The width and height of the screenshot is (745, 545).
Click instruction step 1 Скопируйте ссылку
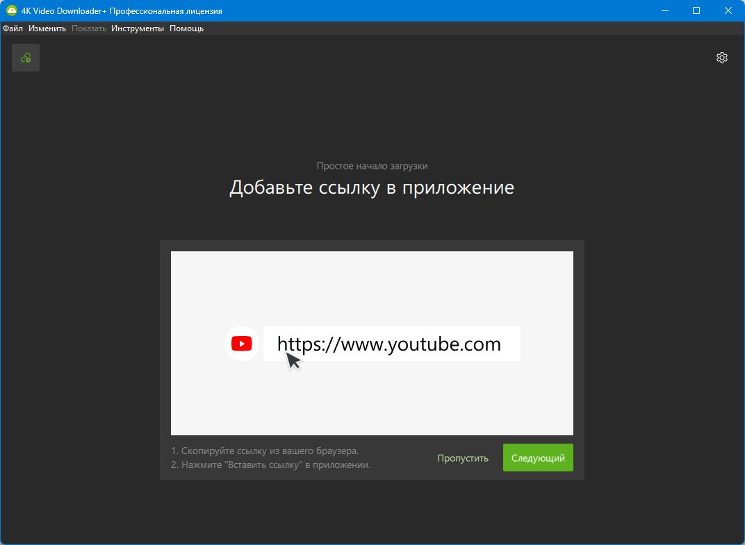(265, 451)
